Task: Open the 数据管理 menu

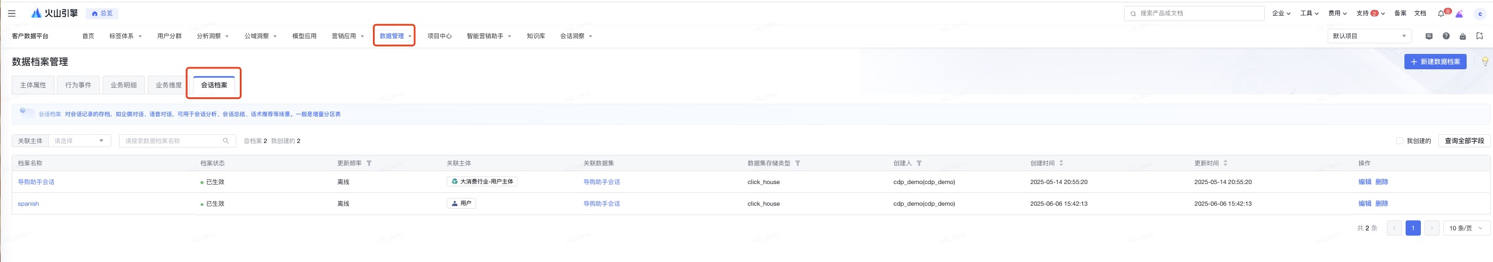Action: coord(395,36)
